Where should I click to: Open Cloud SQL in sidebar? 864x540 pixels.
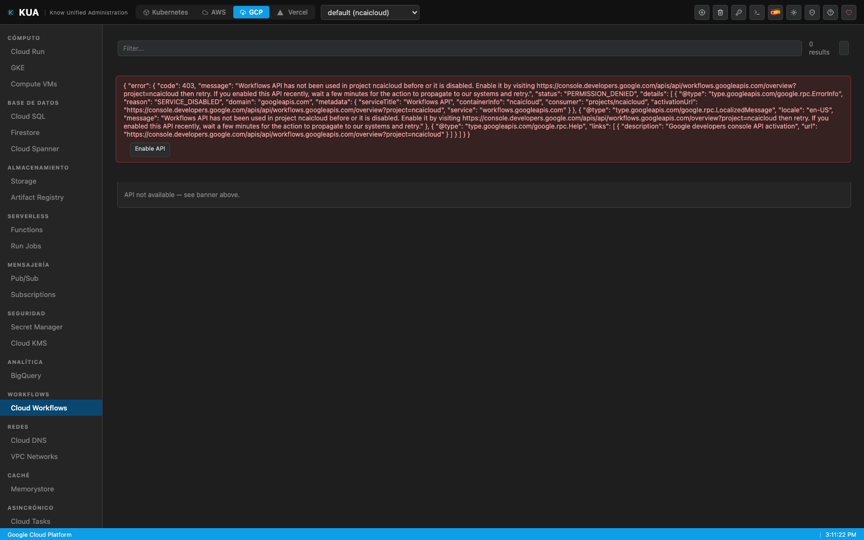pos(51,117)
